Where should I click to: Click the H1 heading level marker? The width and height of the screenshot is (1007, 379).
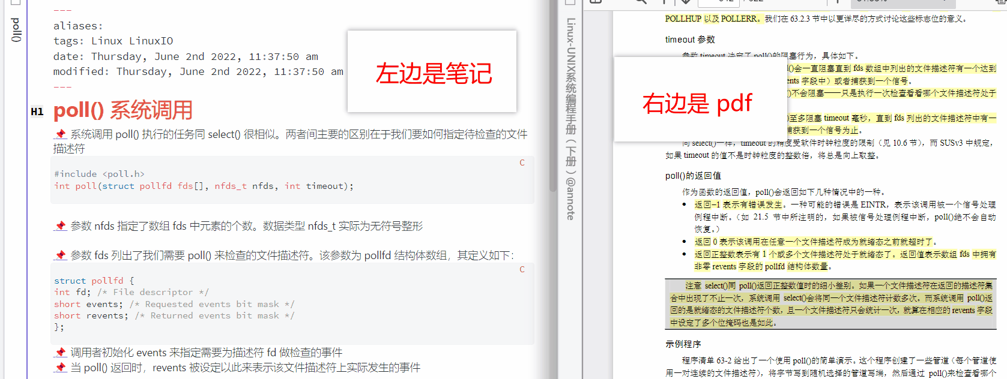[37, 112]
